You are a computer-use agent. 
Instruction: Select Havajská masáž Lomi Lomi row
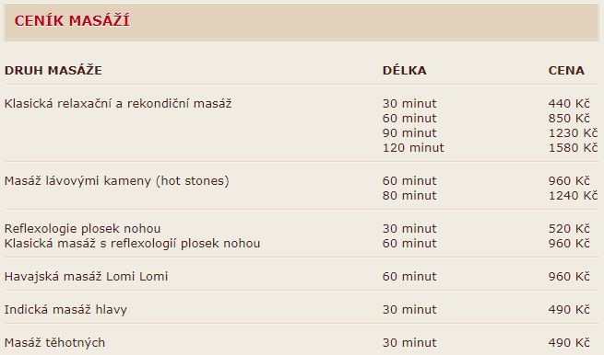point(301,277)
